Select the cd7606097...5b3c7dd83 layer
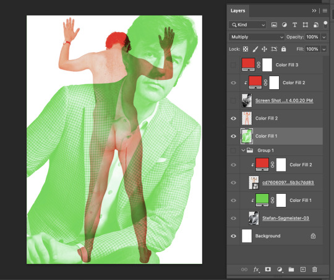Viewport: 334px width, 280px height. pos(288,183)
